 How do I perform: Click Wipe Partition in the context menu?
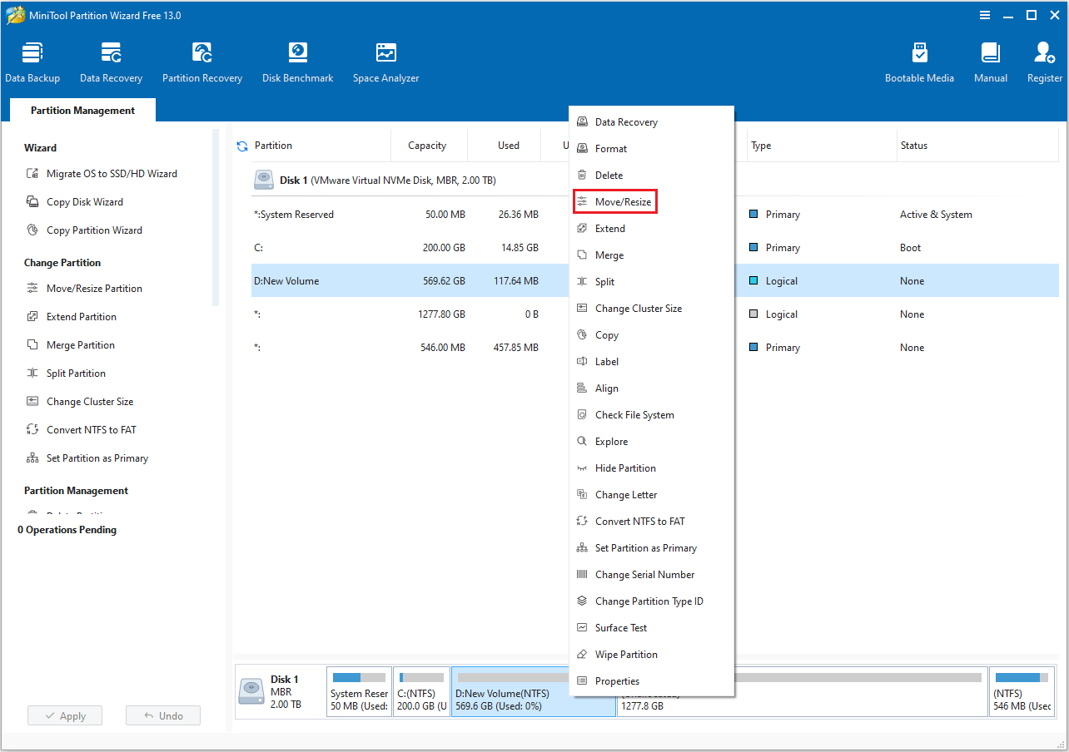point(652,655)
